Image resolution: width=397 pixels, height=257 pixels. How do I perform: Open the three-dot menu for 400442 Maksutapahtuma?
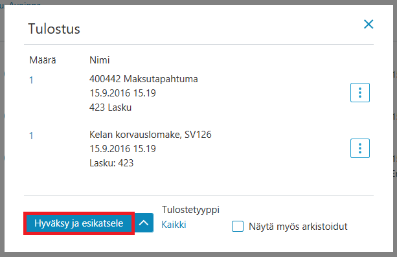[360, 93]
